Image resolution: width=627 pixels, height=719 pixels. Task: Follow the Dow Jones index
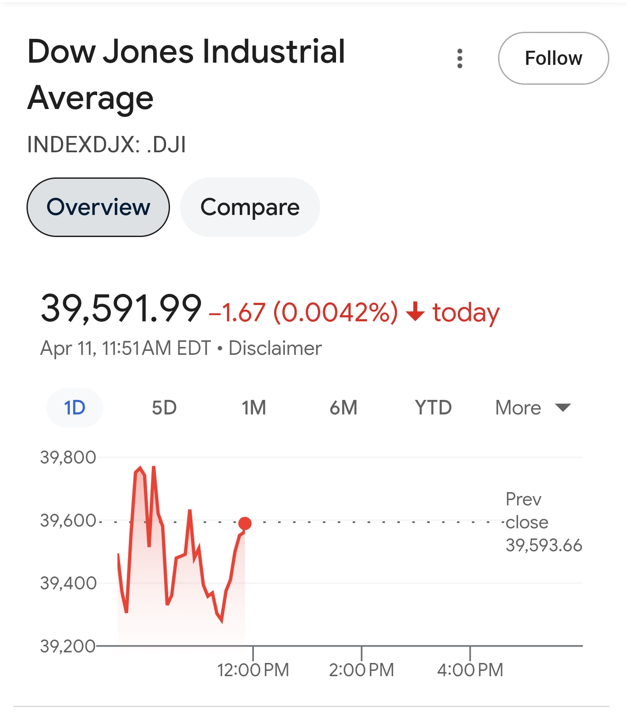[x=553, y=58]
